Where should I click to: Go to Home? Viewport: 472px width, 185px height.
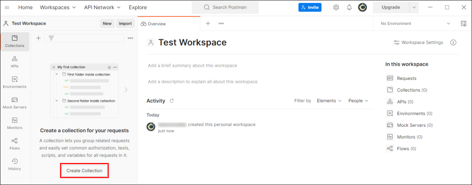(x=26, y=7)
